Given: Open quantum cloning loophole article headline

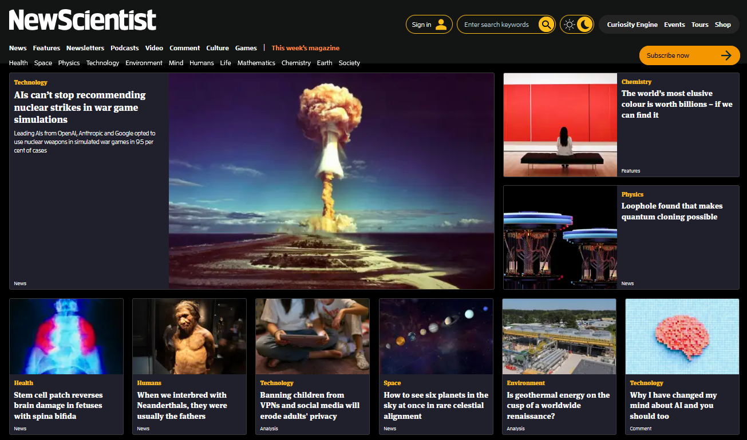Looking at the screenshot, I should pos(672,211).
